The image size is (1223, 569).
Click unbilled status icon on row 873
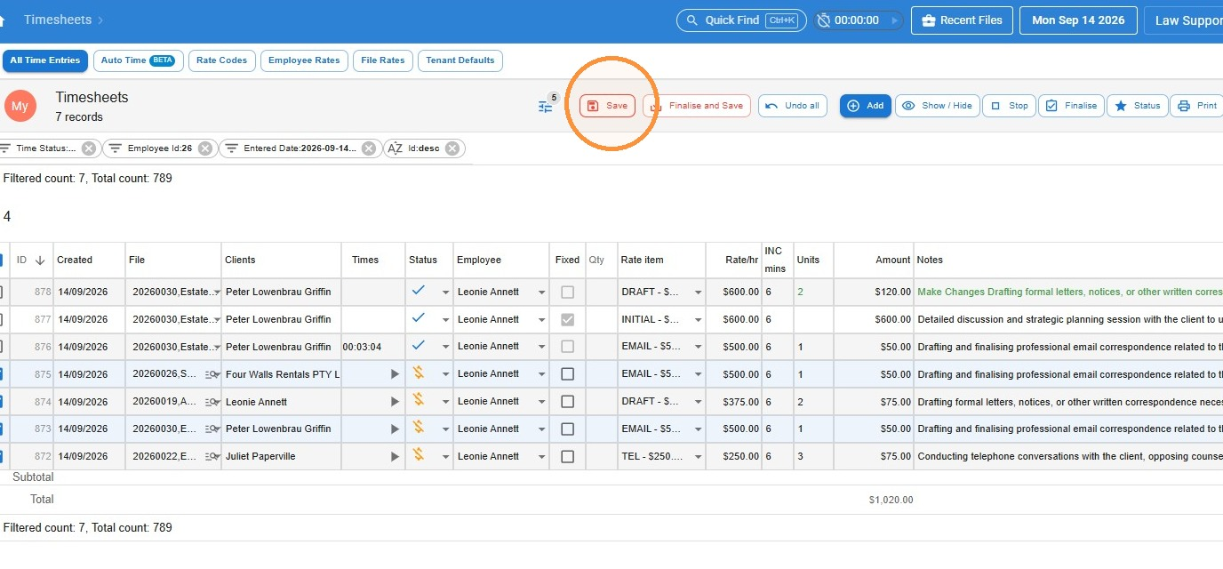pyautogui.click(x=419, y=428)
